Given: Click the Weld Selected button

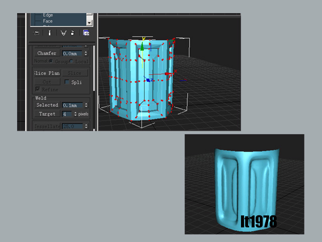Looking at the screenshot, I should 47,105.
